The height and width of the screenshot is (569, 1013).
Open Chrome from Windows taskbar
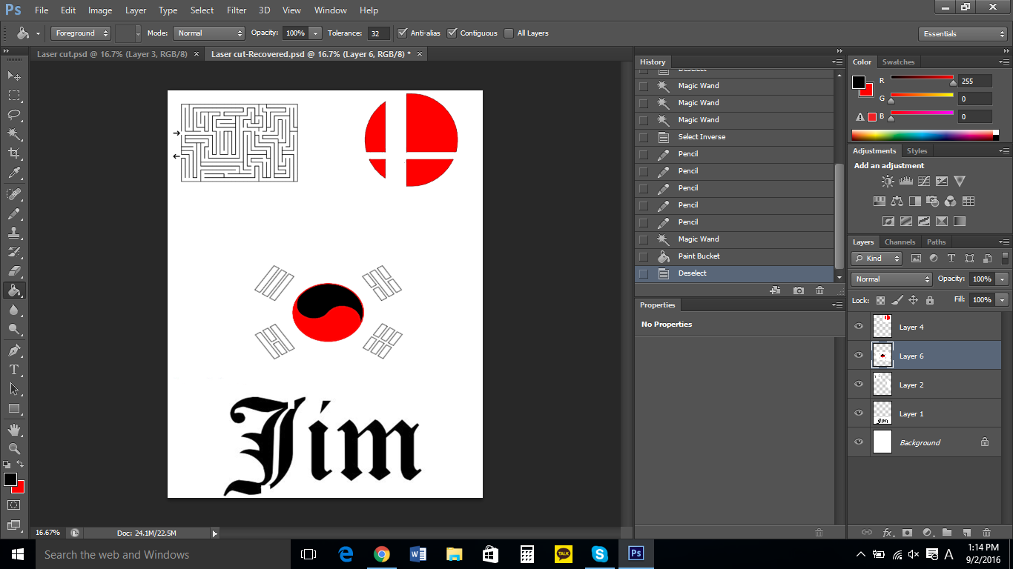point(381,554)
